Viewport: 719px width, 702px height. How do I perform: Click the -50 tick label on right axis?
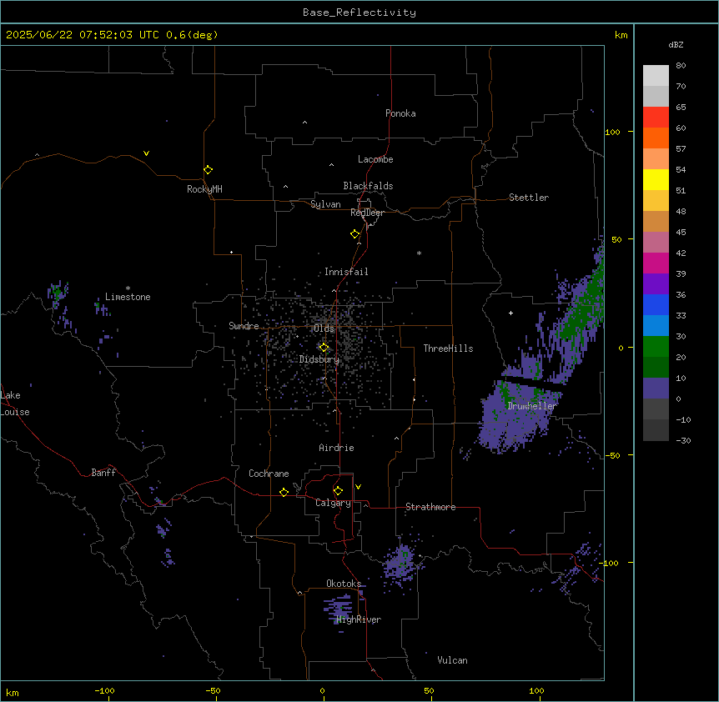click(612, 455)
